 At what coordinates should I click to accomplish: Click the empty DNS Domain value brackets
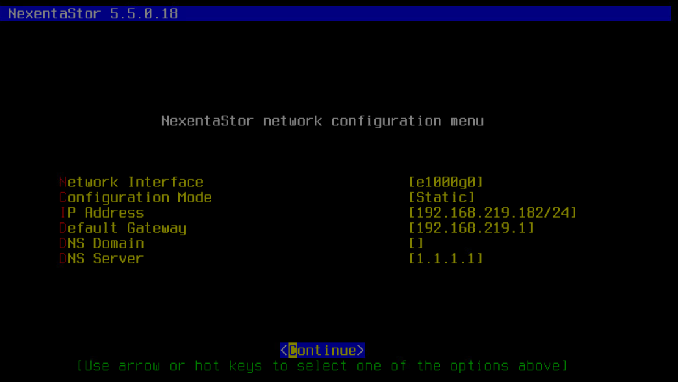(x=416, y=243)
